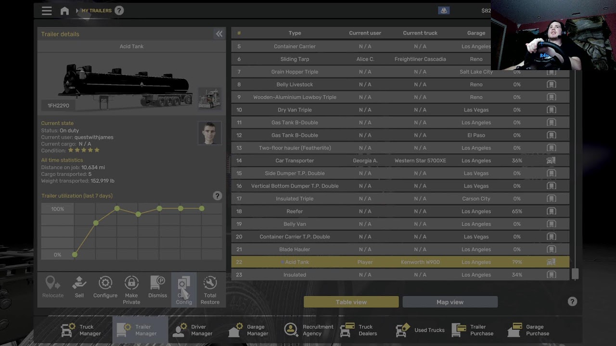Select the Blade Hauler trailer row
Image resolution: width=616 pixels, height=346 pixels.
tap(400, 249)
